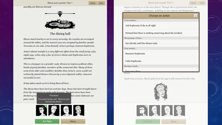Image resolution: width=222 pixels, height=125 pixels.
Task: Quit the story from left panel
Action: point(101,3)
